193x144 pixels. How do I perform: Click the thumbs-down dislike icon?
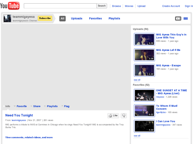point(124,115)
